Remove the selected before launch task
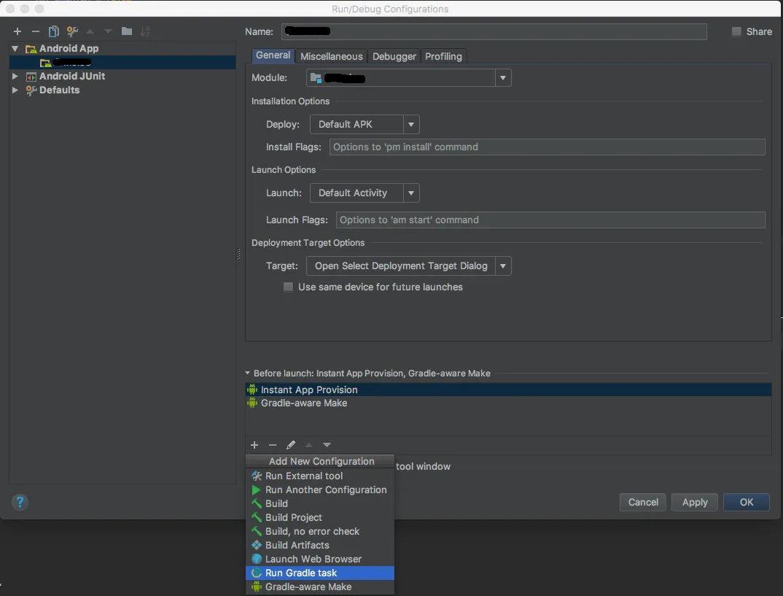This screenshot has width=783, height=596. point(273,444)
